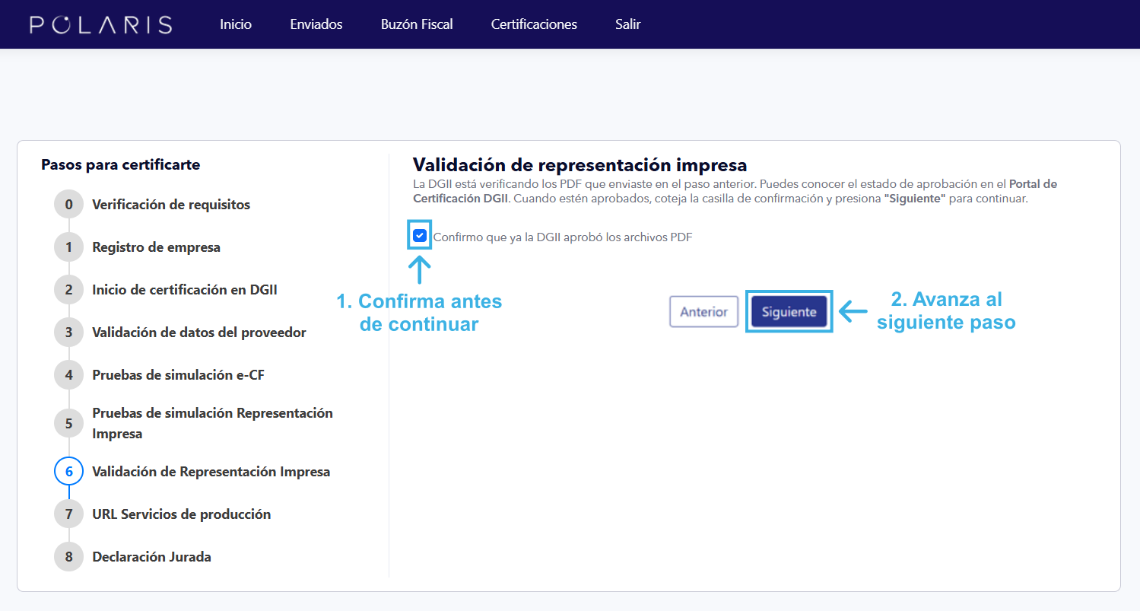Image resolution: width=1140 pixels, height=611 pixels.
Task: Select step 0 circle icon
Action: [68, 205]
